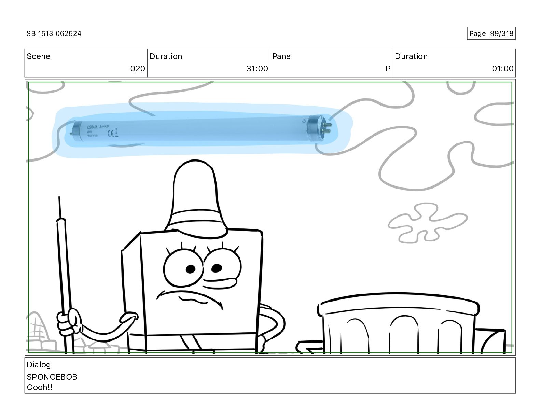Viewport: 541px width, 418px height.
Task: Click the scene number value '020'
Action: (138, 69)
